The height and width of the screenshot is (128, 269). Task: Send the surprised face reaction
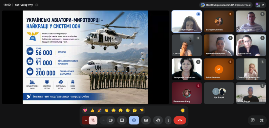(121, 110)
